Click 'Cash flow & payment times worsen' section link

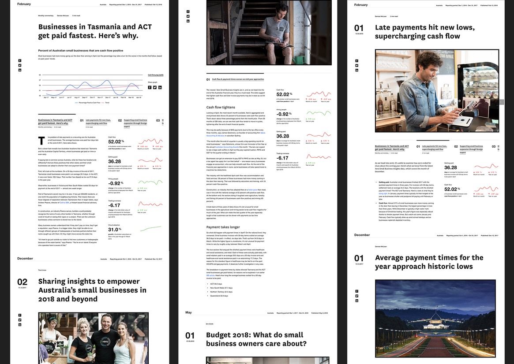[x=238, y=79]
